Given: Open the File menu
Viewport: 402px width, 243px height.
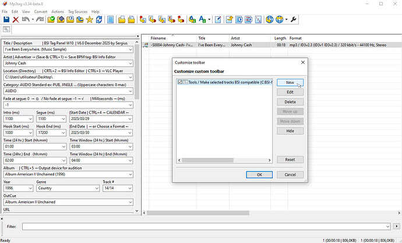Looking at the screenshot, I should click(5, 12).
